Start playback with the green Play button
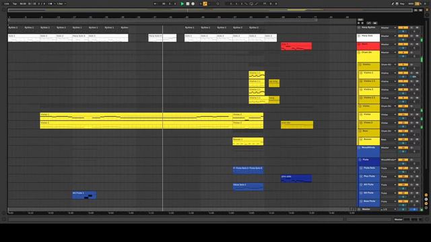Image resolution: width=431 pixels, height=242 pixels. pos(182,4)
